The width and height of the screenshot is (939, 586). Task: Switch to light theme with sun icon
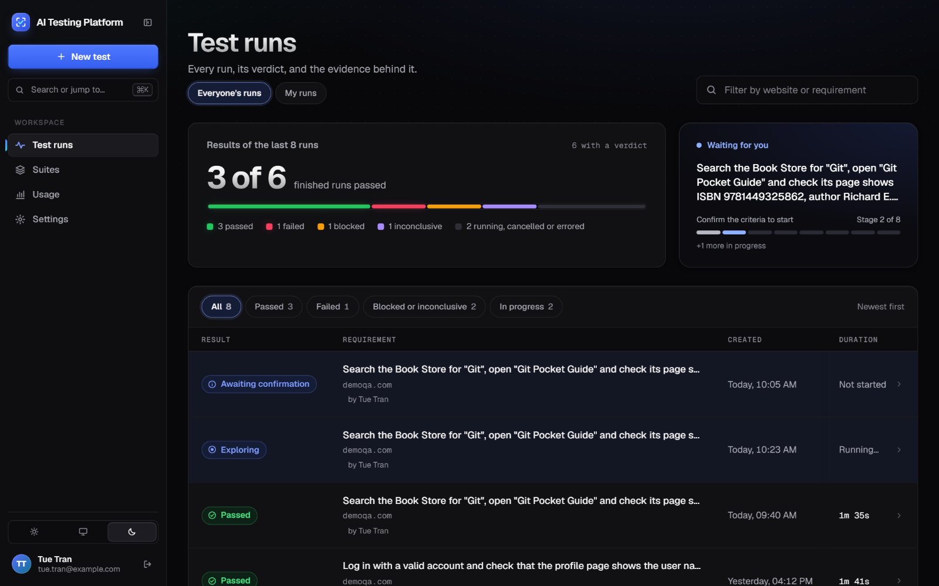(34, 532)
